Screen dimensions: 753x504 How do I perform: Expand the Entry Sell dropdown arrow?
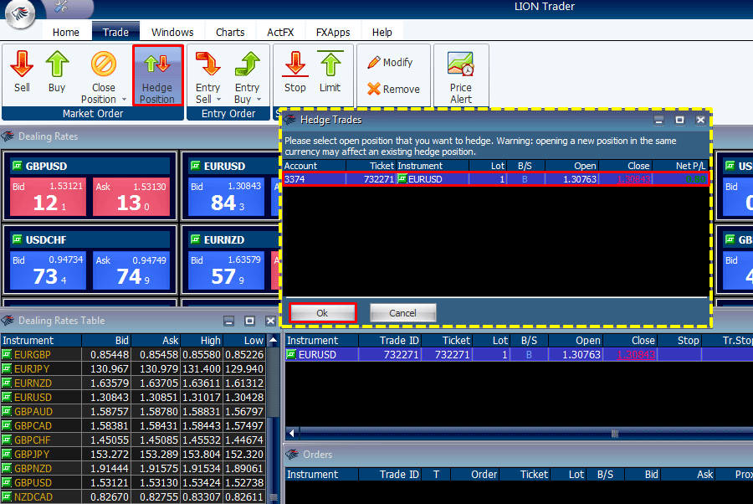tap(218, 100)
